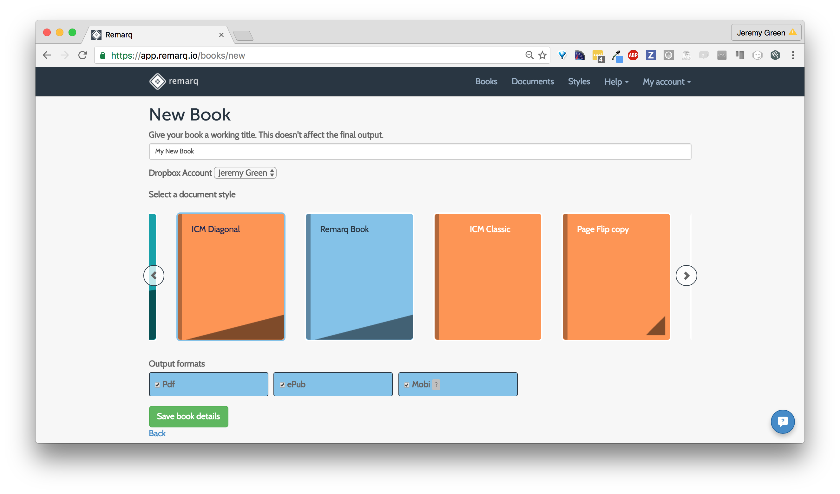Click the My New Book title field
The height and width of the screenshot is (494, 840).
(420, 152)
